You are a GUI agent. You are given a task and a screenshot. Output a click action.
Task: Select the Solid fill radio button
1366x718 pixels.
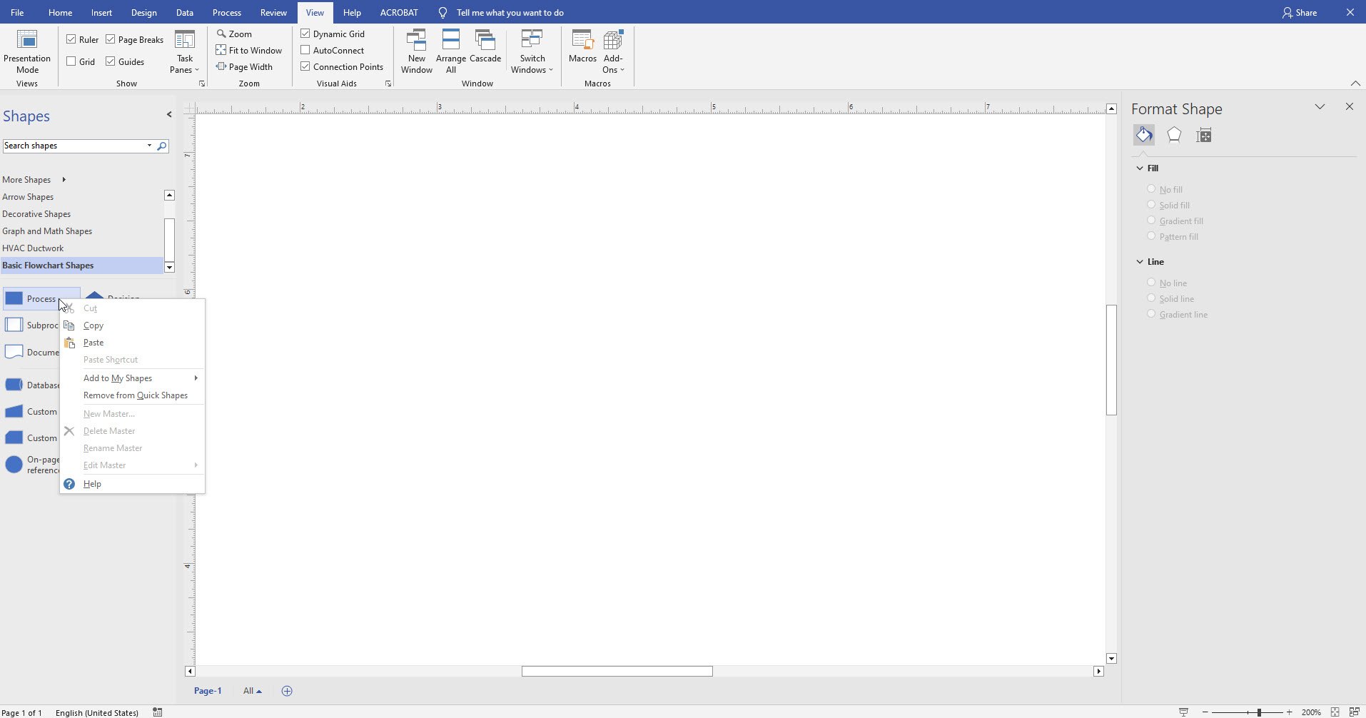1150,205
